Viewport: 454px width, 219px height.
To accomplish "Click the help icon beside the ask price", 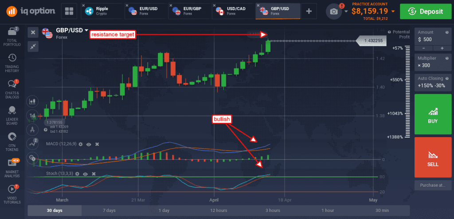I will click(46, 130).
